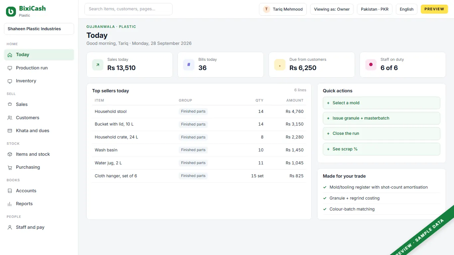Click the Staff on duty pink dot icon

pyautogui.click(x=371, y=65)
